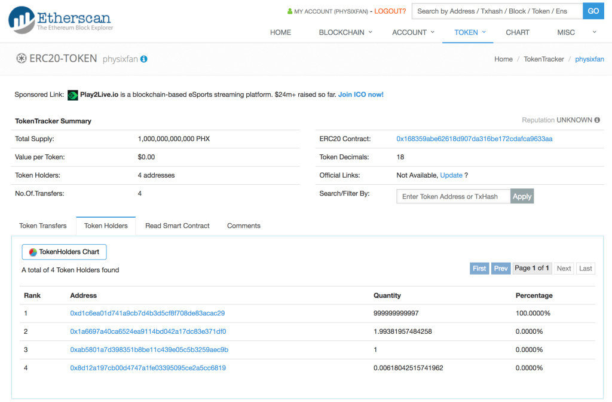Click MY ACCOUNT (PHYSIXFAN) link
The image size is (612, 402).
(331, 12)
